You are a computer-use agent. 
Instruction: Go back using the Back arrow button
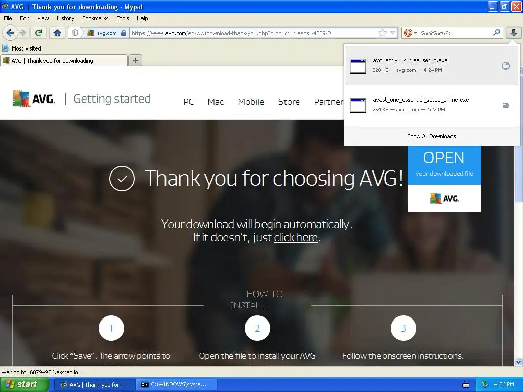[10, 33]
